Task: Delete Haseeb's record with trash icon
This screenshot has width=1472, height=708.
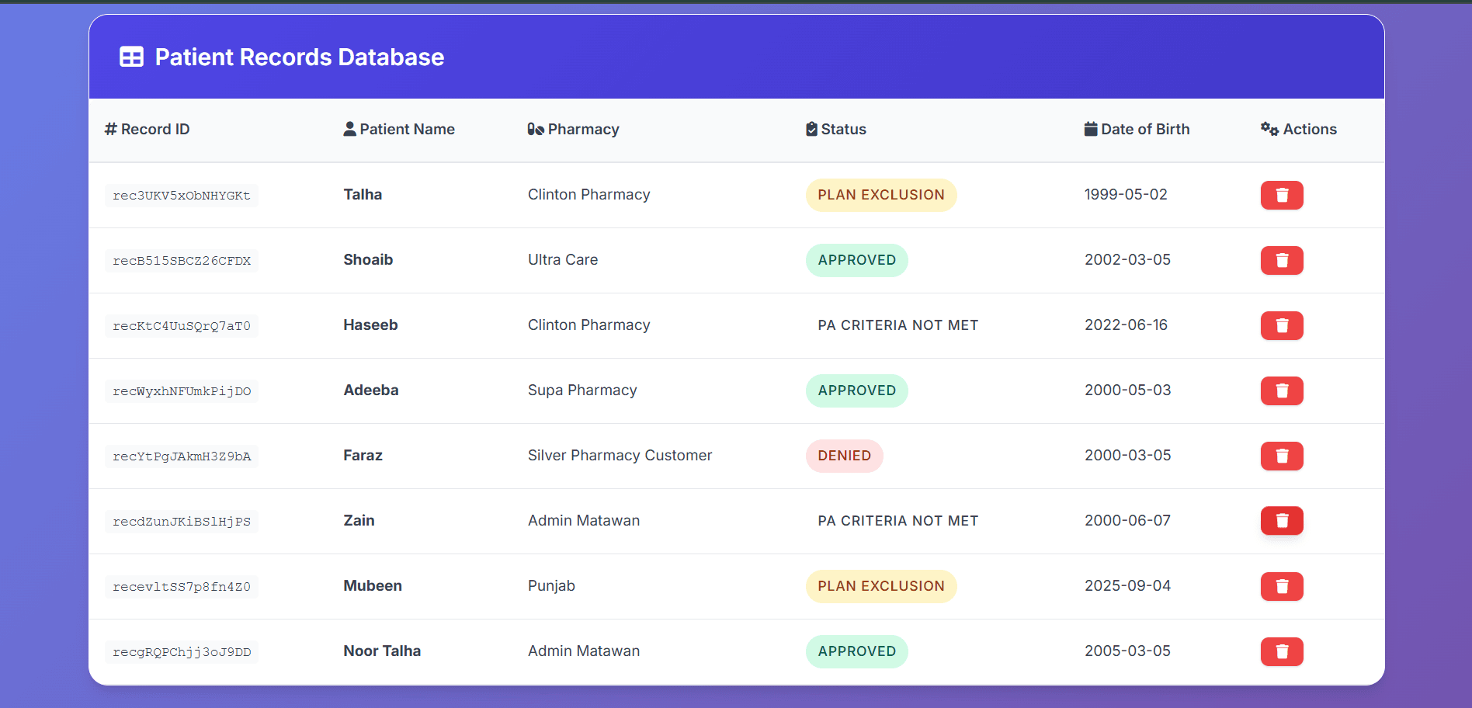Action: 1282,325
